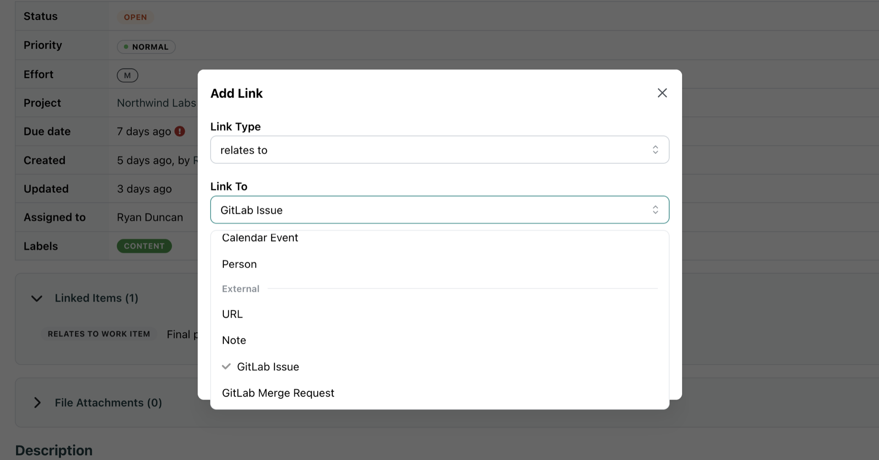Choose Person from the list
The image size is (879, 460).
439,264
